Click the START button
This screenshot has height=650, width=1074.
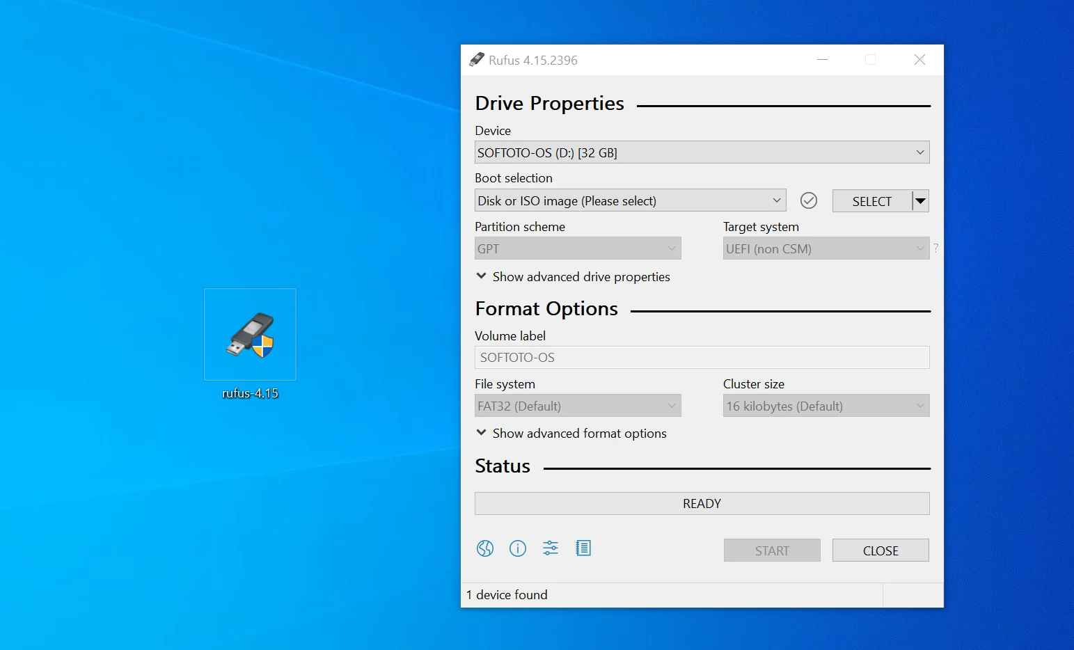tap(772, 550)
